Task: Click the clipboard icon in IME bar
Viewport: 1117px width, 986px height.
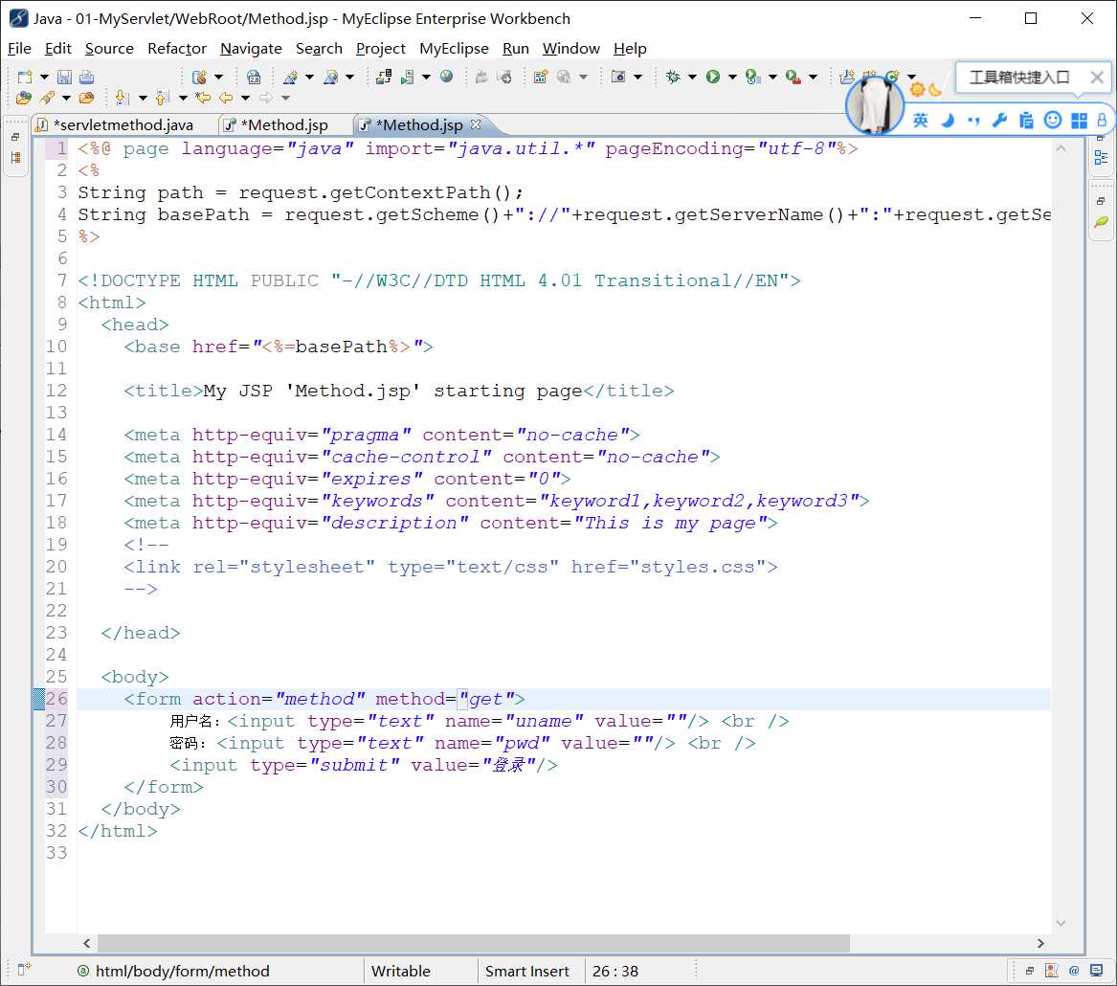Action: pyautogui.click(x=1026, y=120)
